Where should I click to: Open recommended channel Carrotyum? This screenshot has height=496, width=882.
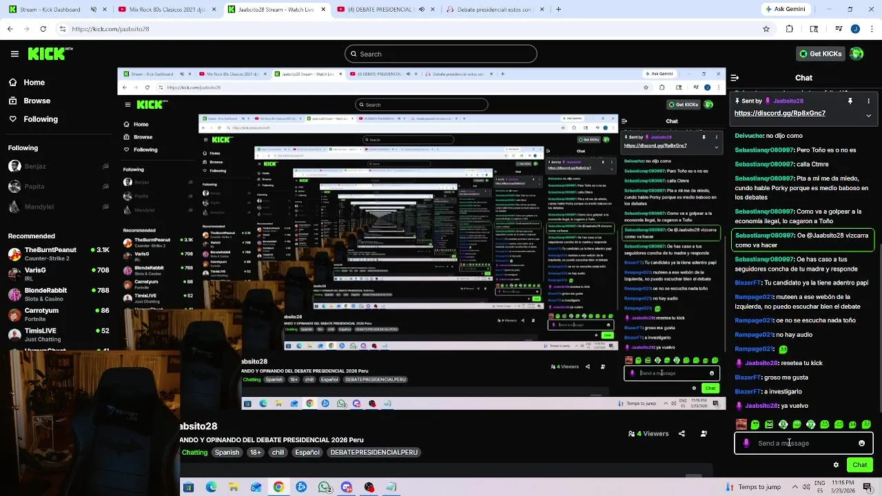coord(59,314)
